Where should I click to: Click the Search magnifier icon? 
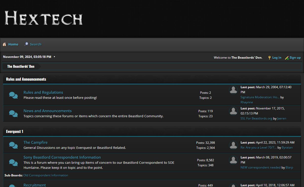coord(26,44)
